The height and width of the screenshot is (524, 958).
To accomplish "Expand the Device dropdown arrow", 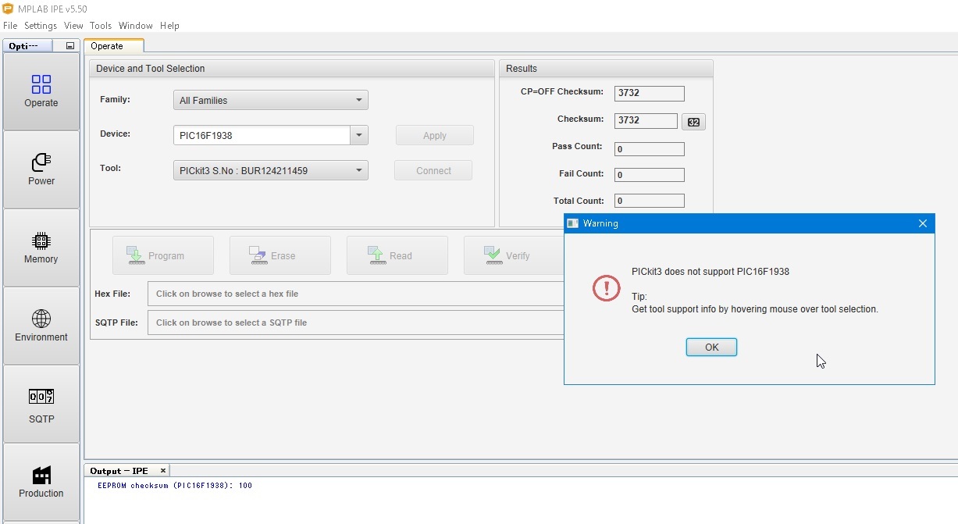I will (x=359, y=135).
